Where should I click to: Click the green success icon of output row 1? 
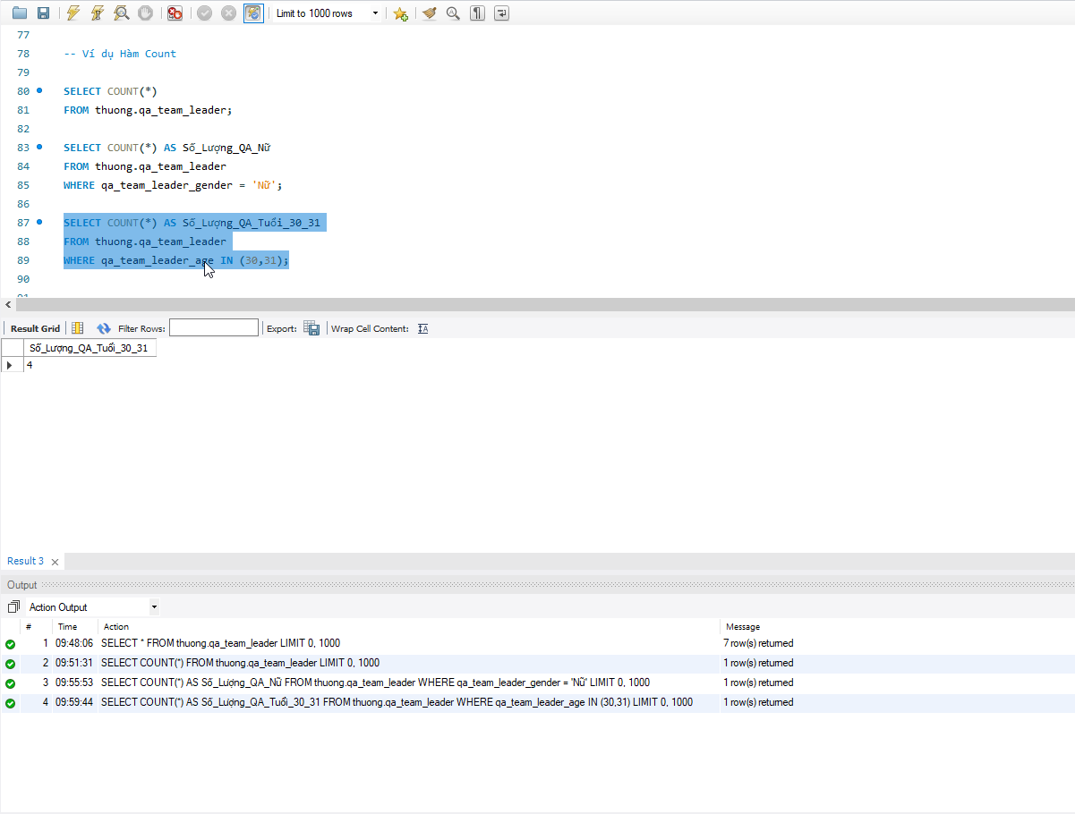pos(10,644)
